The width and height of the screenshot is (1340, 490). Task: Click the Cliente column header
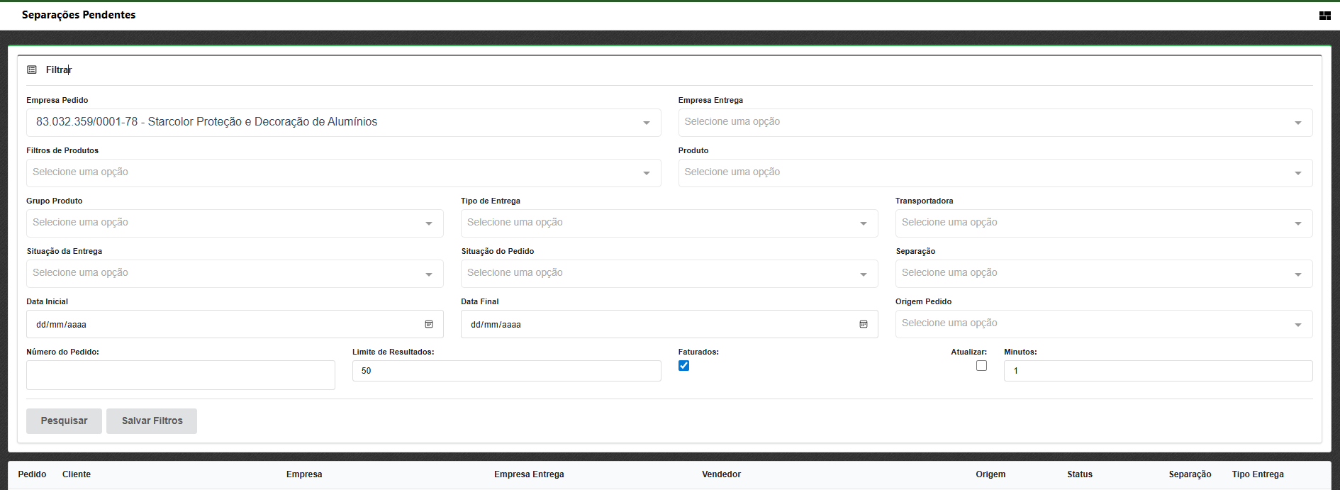[77, 474]
